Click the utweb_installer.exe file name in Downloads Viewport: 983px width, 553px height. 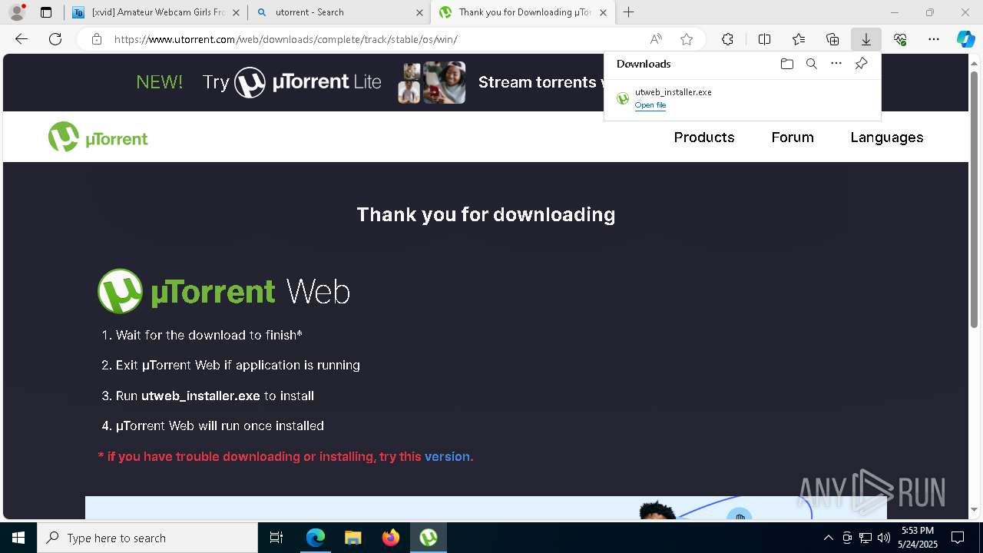click(674, 92)
